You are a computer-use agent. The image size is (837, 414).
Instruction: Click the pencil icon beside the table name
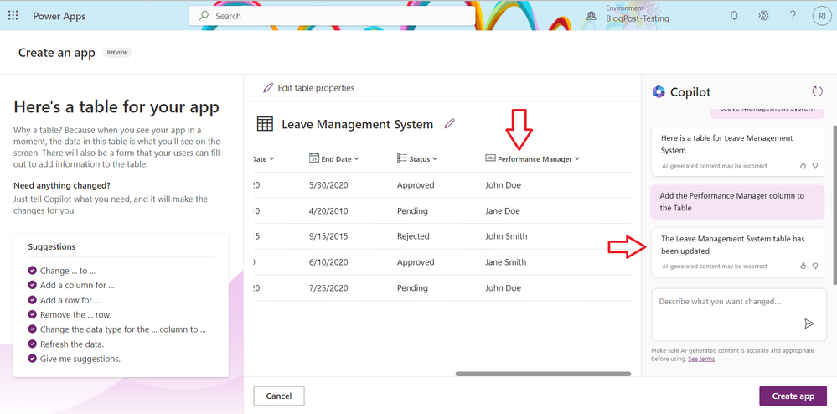[x=449, y=124]
